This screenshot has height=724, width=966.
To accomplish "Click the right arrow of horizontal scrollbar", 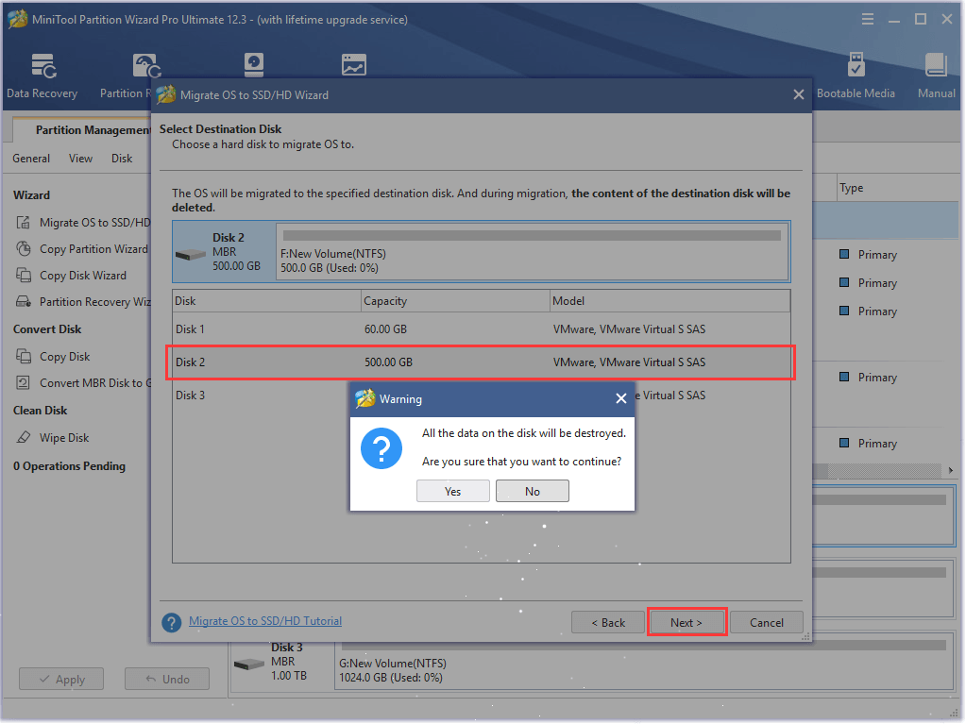I will pyautogui.click(x=951, y=471).
